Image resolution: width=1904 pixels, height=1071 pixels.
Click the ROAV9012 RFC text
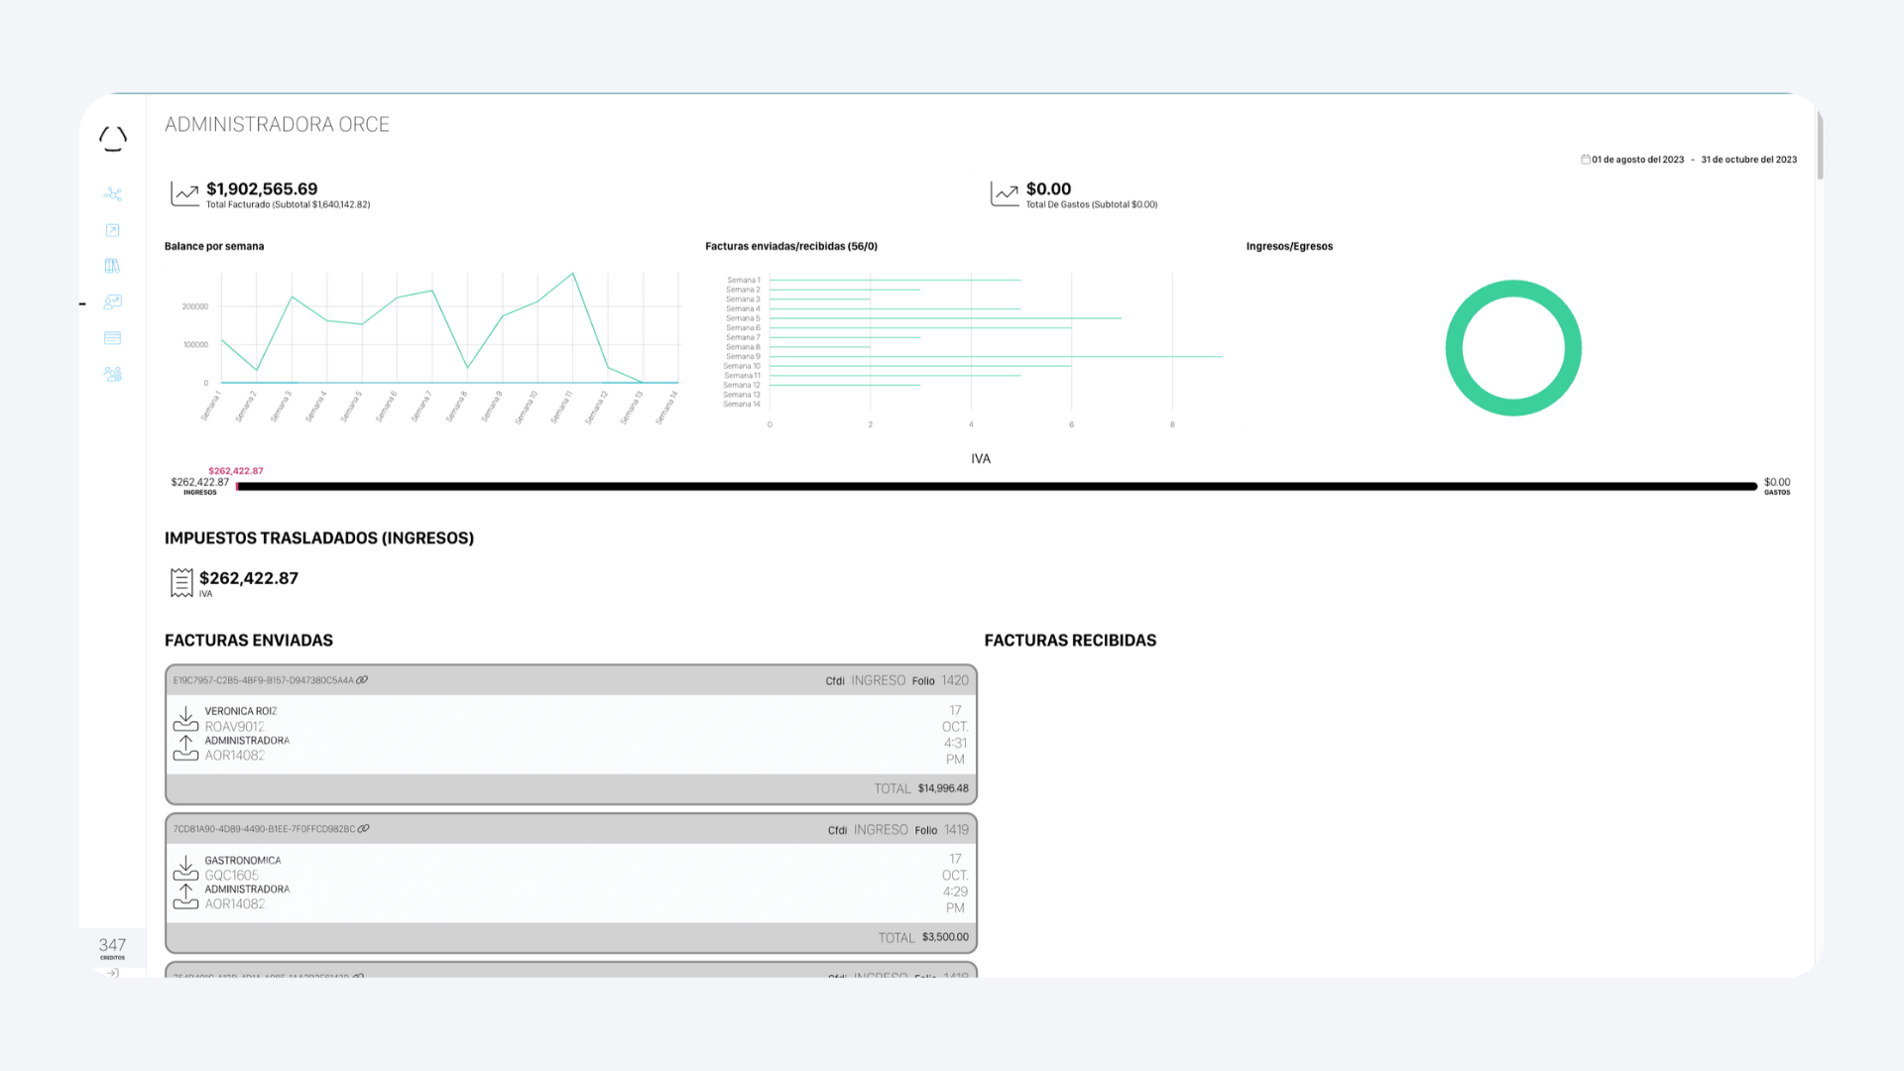tap(235, 727)
